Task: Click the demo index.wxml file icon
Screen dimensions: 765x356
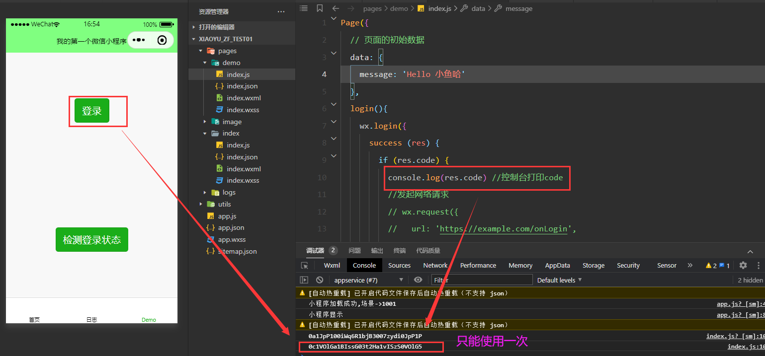Action: [x=219, y=98]
